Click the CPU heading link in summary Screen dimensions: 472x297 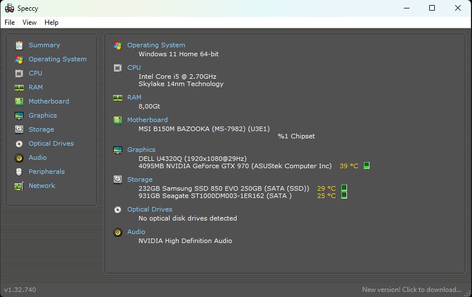tap(134, 67)
